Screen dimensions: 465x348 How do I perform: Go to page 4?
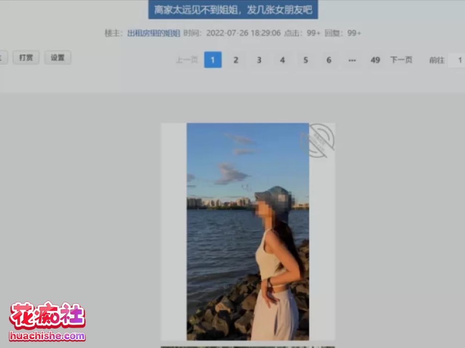(x=282, y=60)
